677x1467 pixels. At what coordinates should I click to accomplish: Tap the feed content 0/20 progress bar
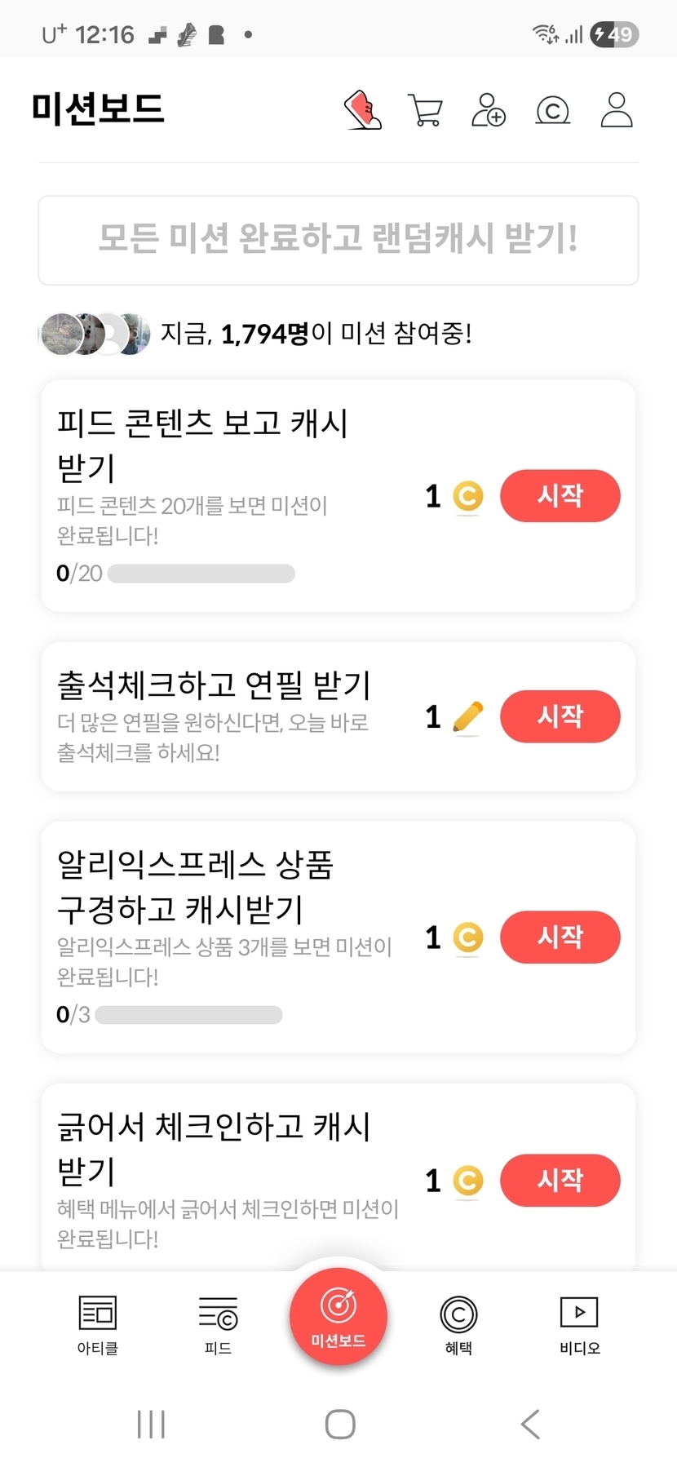(201, 574)
